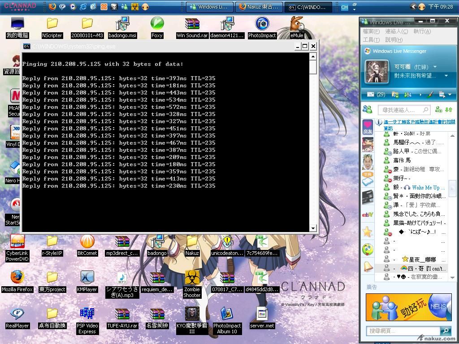Switch to Windows Live taskbar button

(210, 7)
